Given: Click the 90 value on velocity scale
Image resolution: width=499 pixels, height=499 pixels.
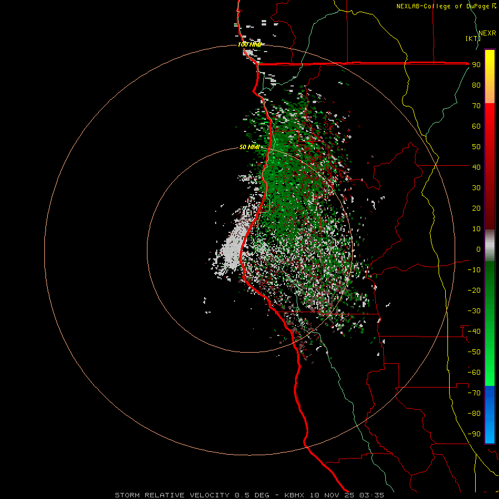Looking at the screenshot, I should [x=476, y=65].
